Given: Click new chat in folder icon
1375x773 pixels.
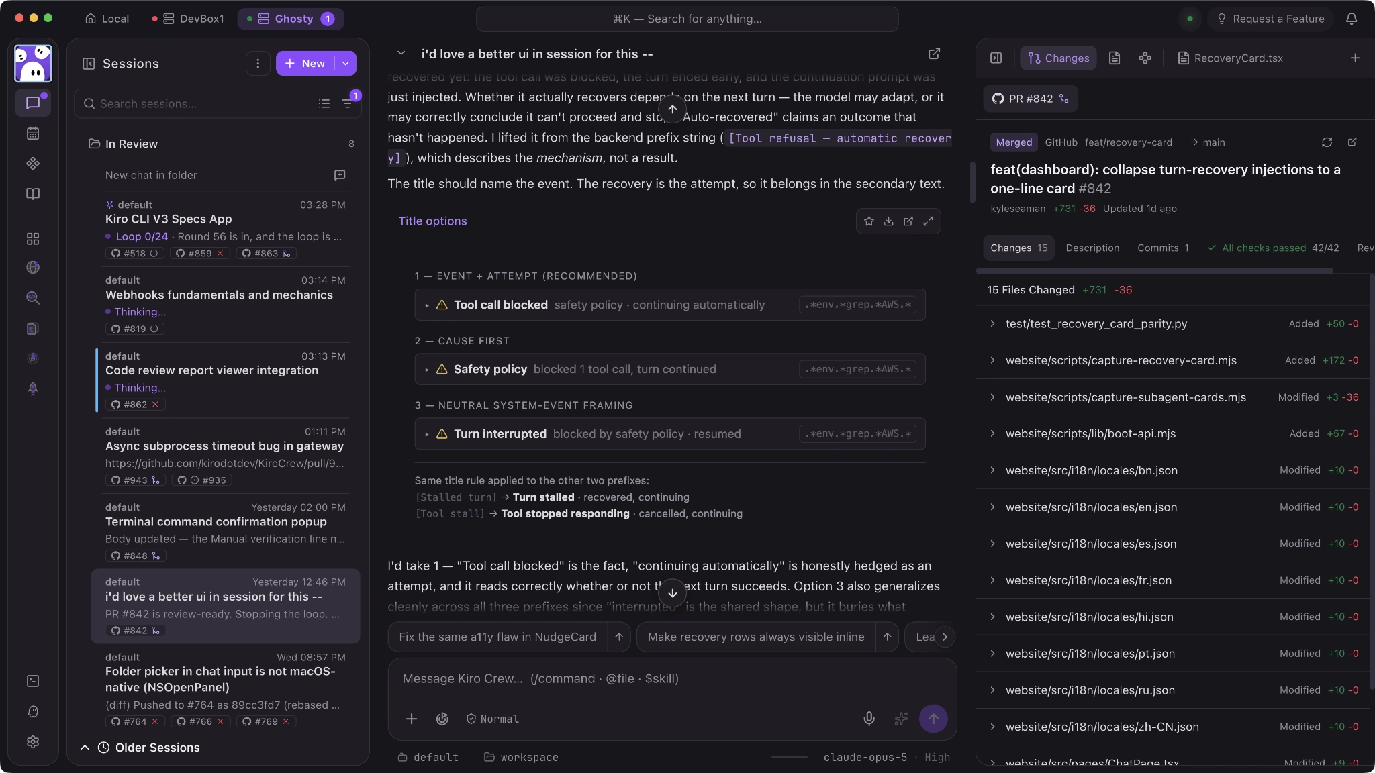Looking at the screenshot, I should click(340, 175).
